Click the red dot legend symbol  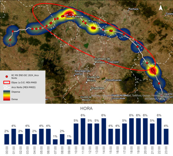coord(6,76)
